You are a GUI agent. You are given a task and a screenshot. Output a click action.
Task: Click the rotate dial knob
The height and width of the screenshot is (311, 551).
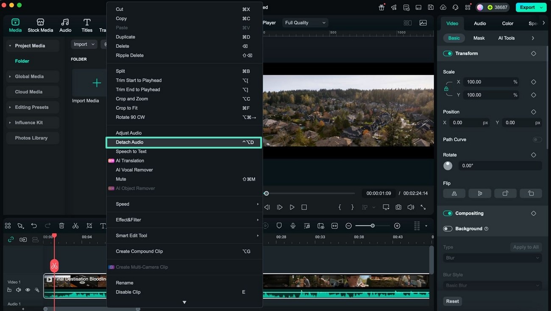click(448, 166)
